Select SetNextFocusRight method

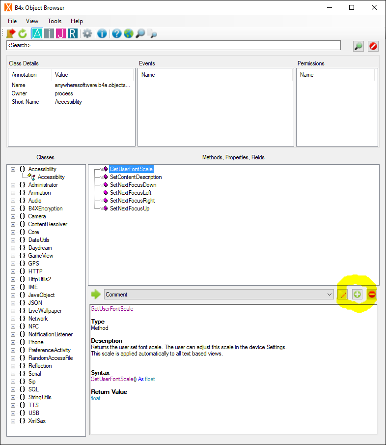[x=133, y=200]
